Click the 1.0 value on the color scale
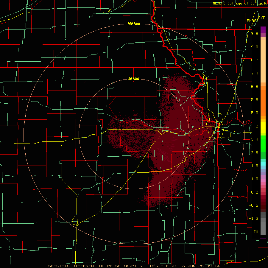The image size is (268, 268). [x=255, y=179]
